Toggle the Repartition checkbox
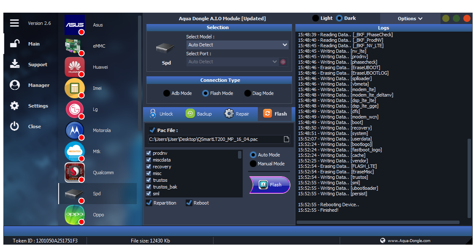 pyautogui.click(x=149, y=203)
